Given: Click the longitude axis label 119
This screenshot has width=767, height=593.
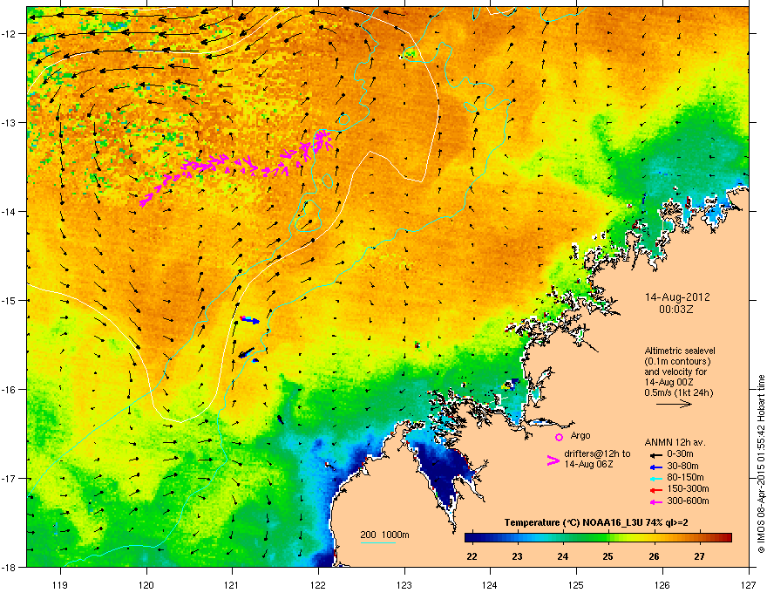Looking at the screenshot, I should (60, 584).
